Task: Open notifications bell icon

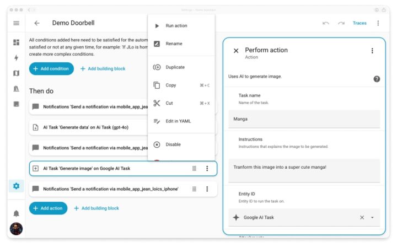Action: [16, 213]
